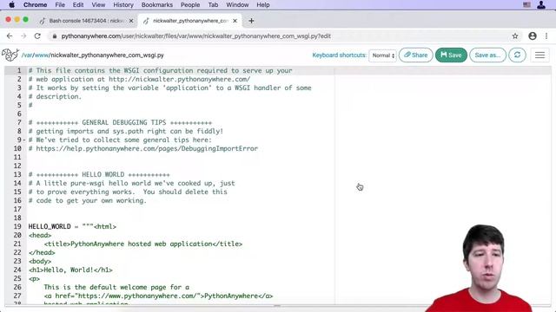556x312 pixels.
Task: Click the href pythonanywhere.com anchor line
Action: (158, 296)
